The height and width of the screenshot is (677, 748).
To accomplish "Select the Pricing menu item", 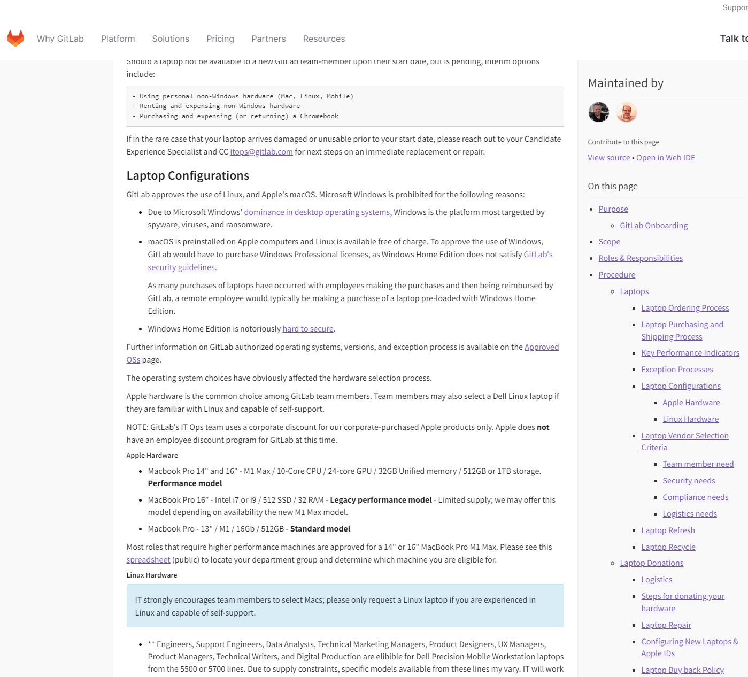I will click(x=220, y=39).
